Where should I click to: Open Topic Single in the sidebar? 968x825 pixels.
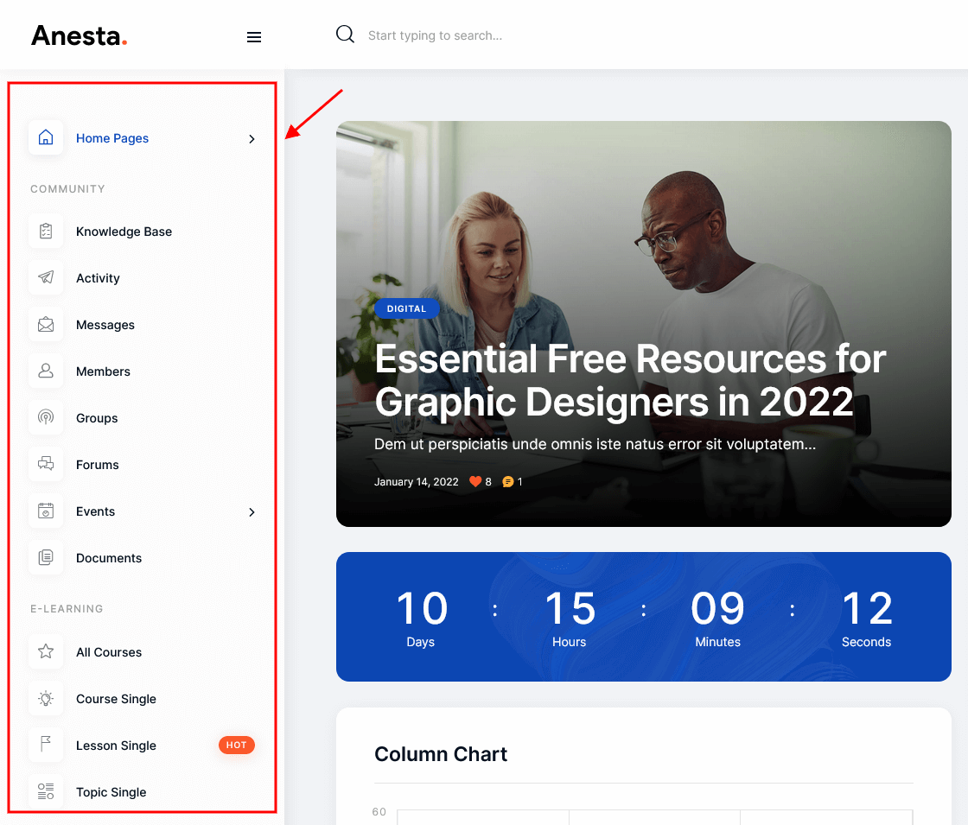point(111,792)
